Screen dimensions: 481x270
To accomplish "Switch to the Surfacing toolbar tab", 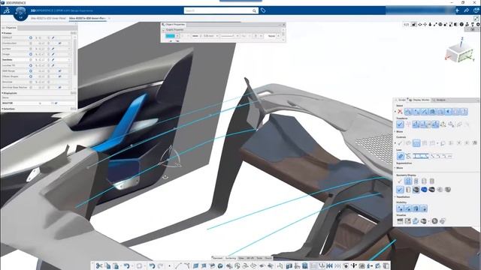I will 231,258.
